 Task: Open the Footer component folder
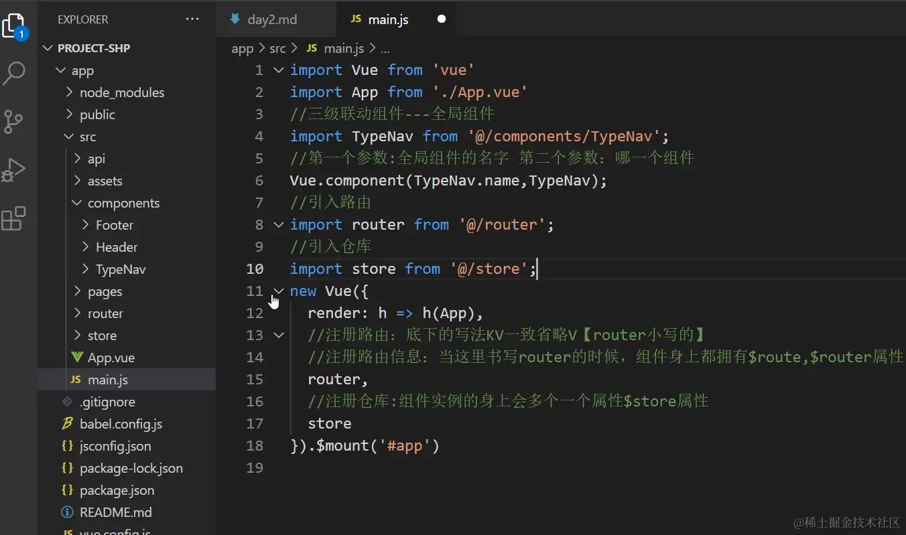tap(115, 225)
